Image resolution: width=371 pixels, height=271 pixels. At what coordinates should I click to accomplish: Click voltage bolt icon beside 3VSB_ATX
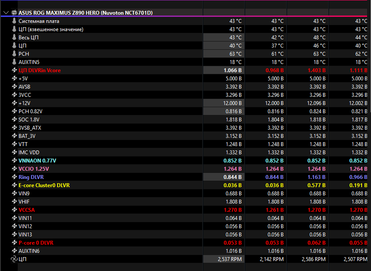[x=14, y=128]
